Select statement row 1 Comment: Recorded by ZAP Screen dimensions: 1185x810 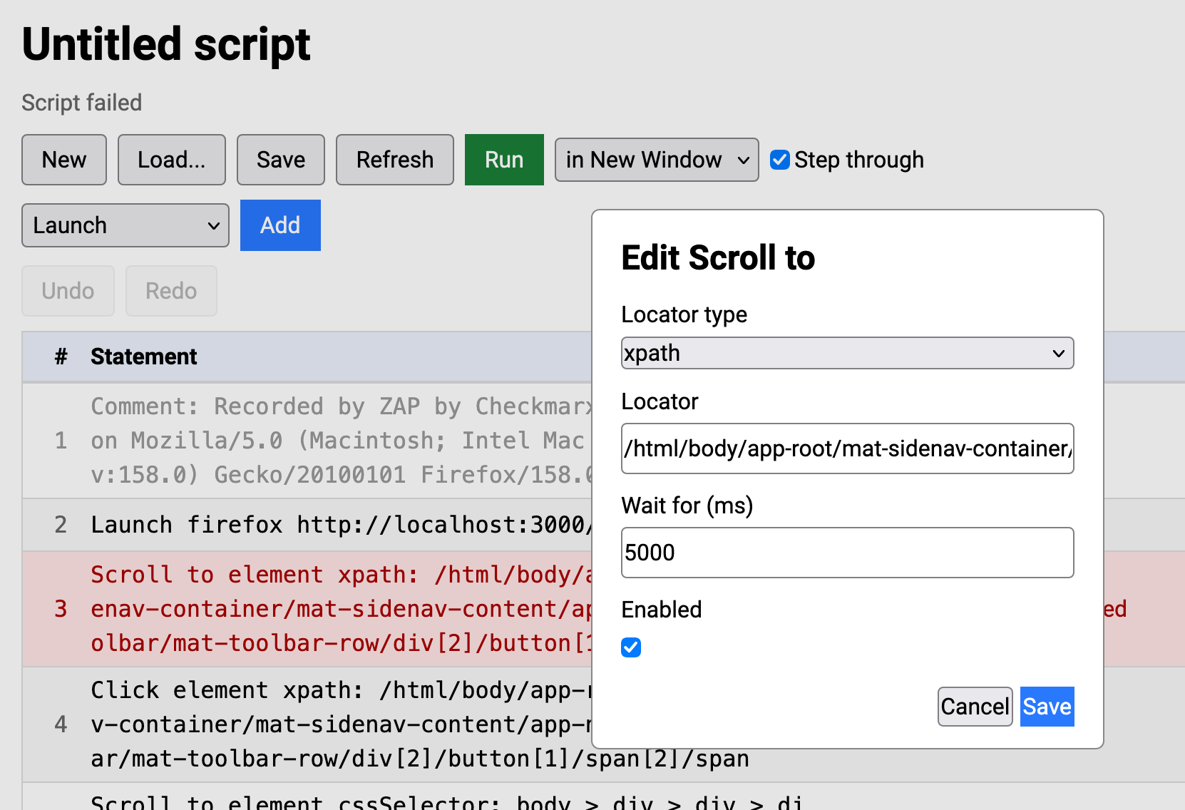(307, 441)
